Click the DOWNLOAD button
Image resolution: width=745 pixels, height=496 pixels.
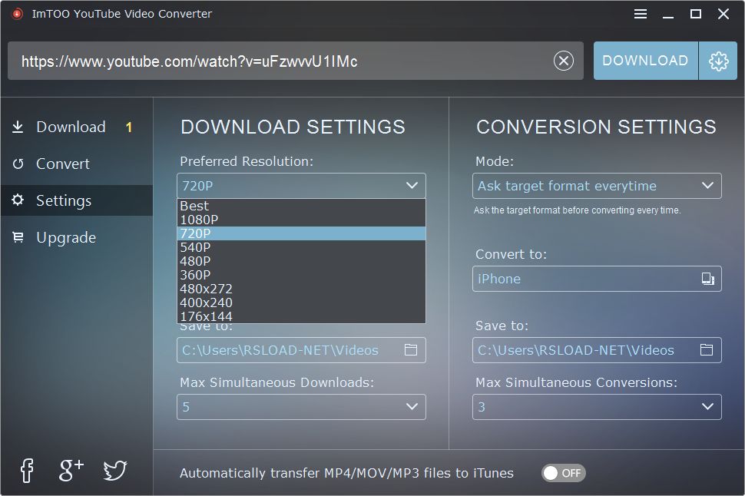(645, 61)
